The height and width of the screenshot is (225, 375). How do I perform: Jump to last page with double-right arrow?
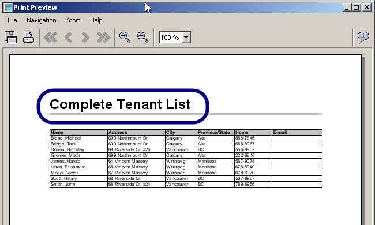coord(103,37)
